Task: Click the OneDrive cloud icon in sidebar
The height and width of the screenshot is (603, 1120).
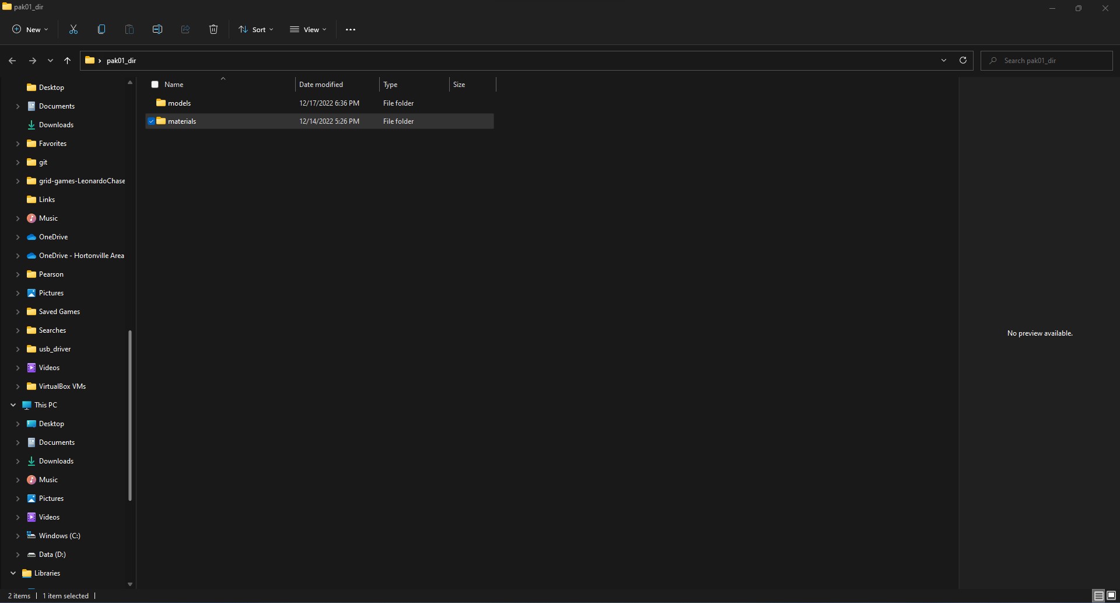Action: (x=32, y=237)
